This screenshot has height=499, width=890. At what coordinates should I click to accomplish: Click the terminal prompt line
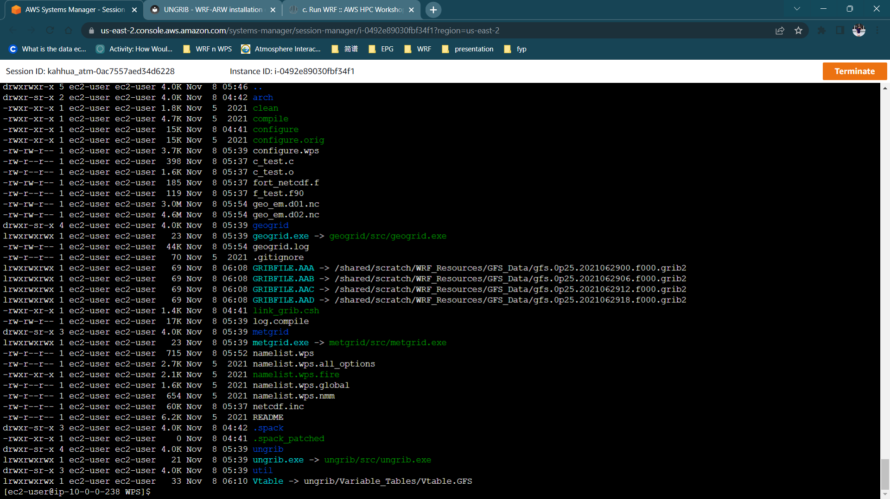[x=77, y=492]
